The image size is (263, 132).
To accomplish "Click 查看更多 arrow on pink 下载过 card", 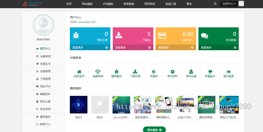I will (x=149, y=48).
